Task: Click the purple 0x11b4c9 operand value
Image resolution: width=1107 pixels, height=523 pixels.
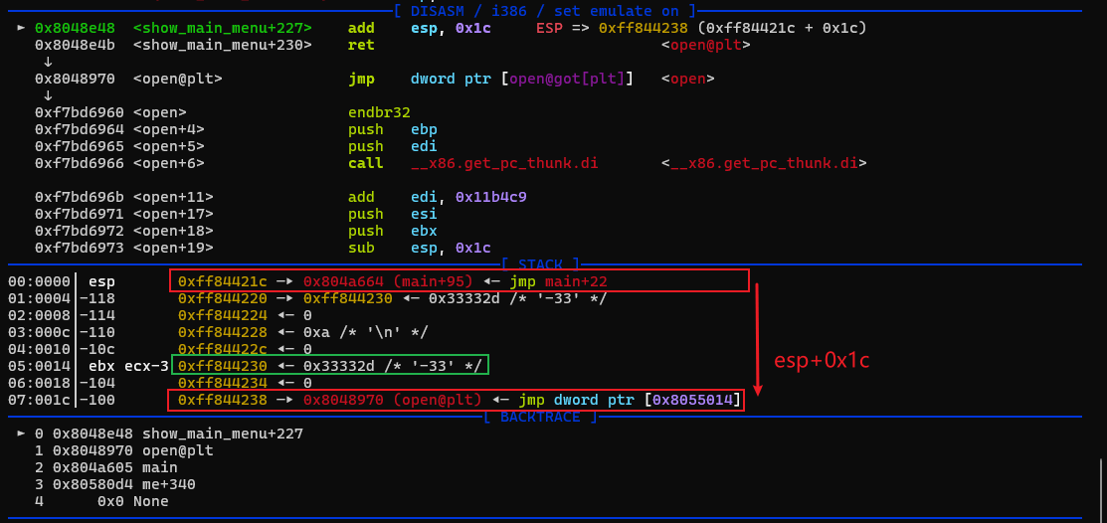Action: click(490, 197)
